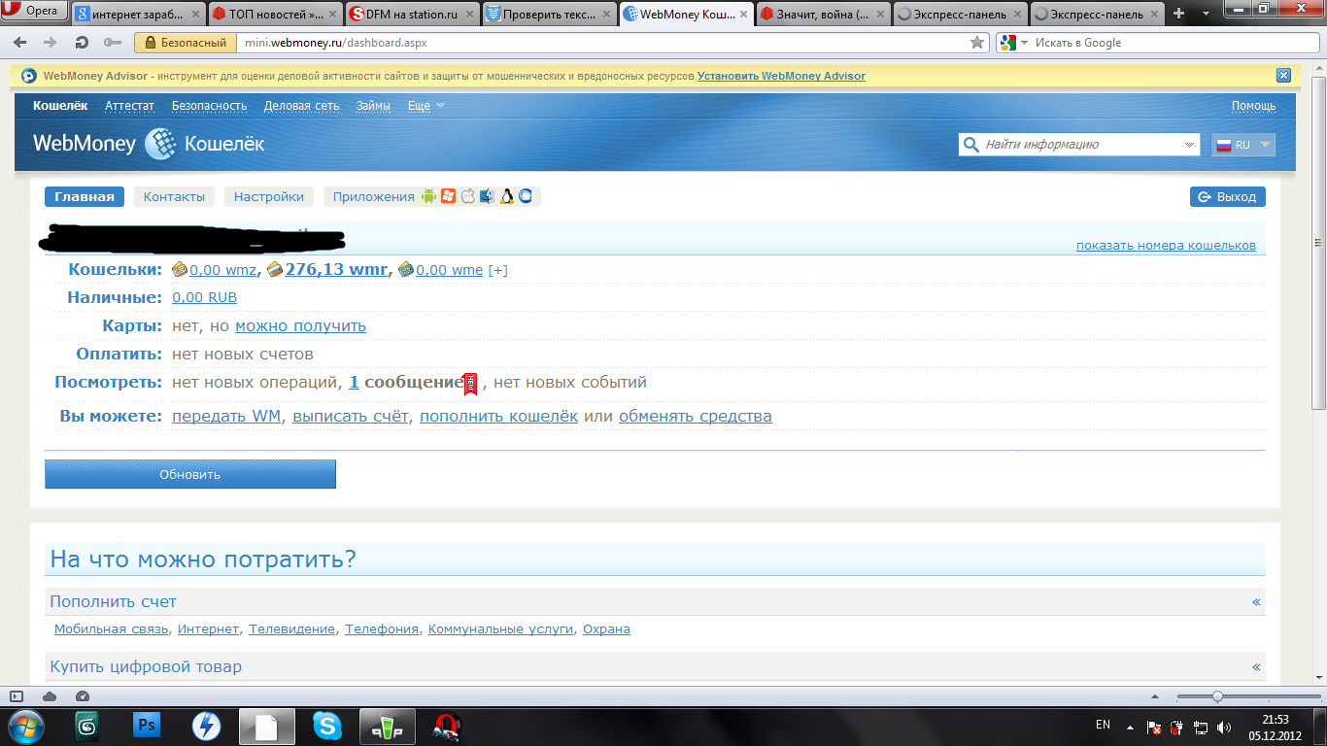Click the WebMoney globe logo
The height and width of the screenshot is (746, 1327).
click(160, 144)
